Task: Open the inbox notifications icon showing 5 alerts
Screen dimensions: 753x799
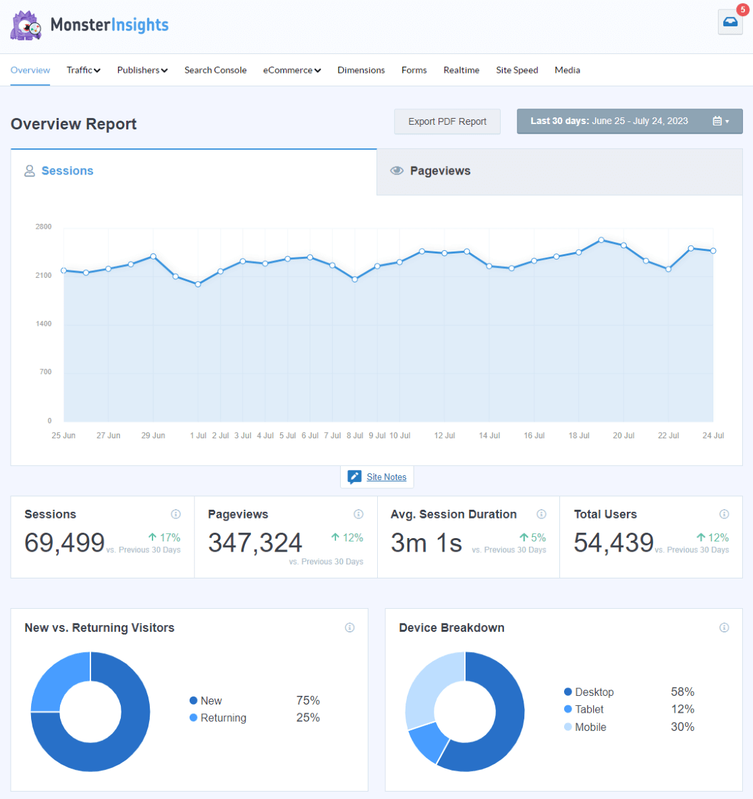Action: (729, 22)
